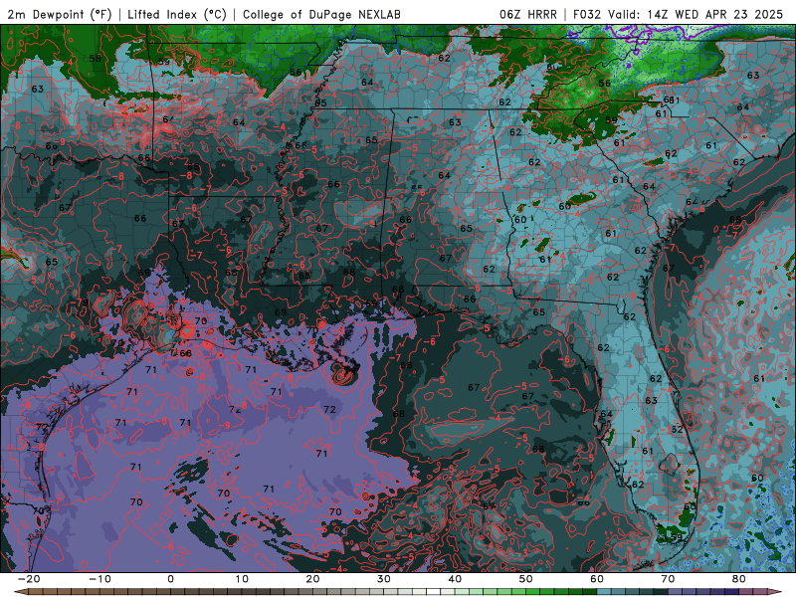Click the '-20' label on the color scale
Image resolution: width=796 pixels, height=597 pixels.
click(29, 579)
